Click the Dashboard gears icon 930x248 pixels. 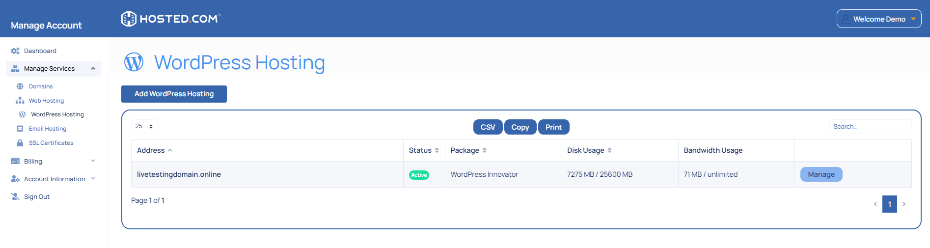click(15, 51)
